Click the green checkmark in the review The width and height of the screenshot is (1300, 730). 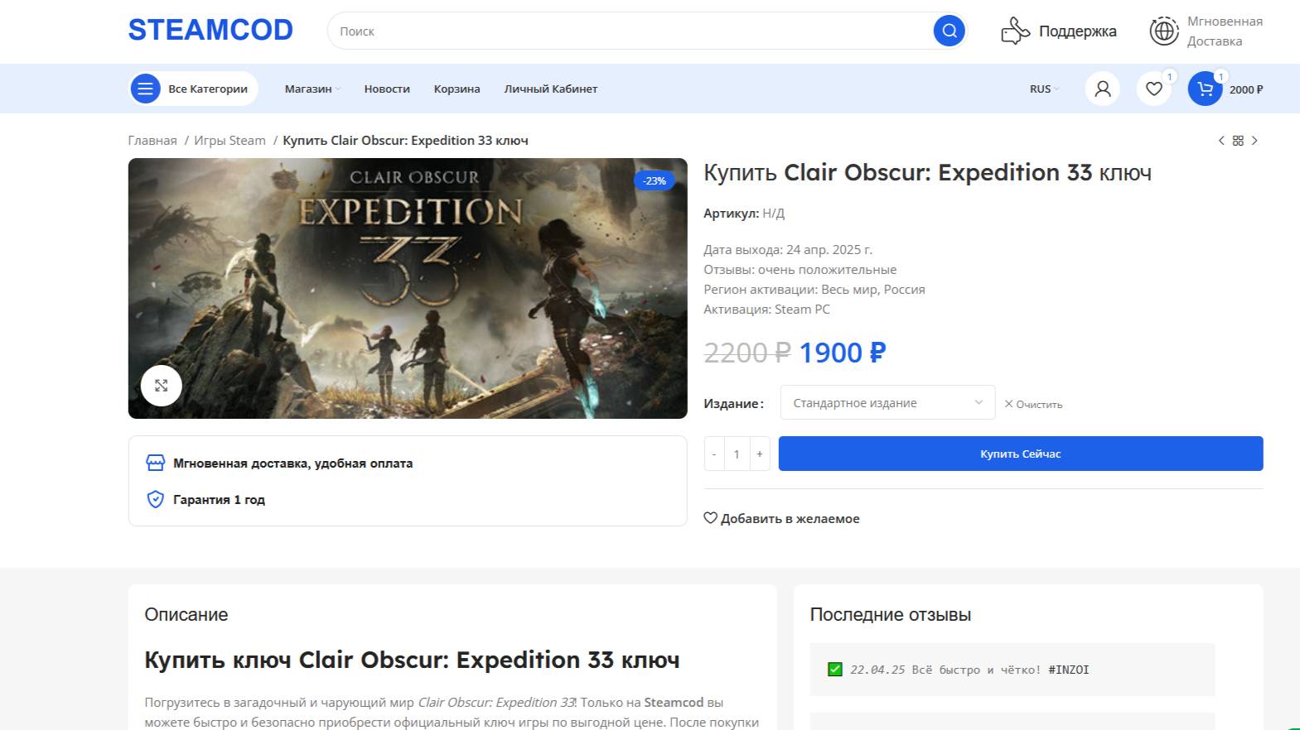pyautogui.click(x=834, y=669)
